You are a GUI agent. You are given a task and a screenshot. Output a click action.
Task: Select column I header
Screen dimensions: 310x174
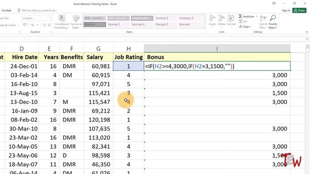pos(217,48)
